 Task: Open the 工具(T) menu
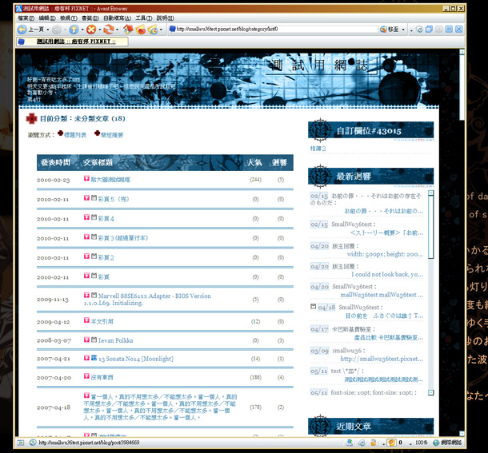(144, 18)
